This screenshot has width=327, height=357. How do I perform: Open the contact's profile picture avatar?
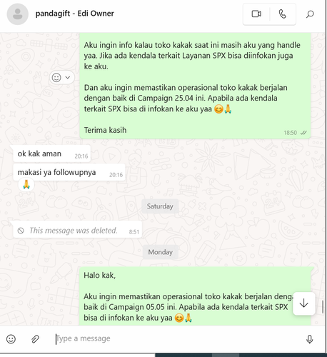coord(18,14)
